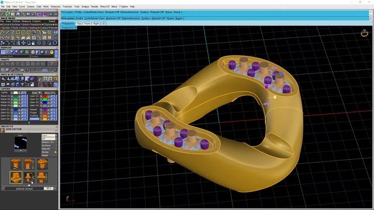Toggle the Styles option light in Gem Cutter
374x210 pixels.
click(x=56, y=152)
